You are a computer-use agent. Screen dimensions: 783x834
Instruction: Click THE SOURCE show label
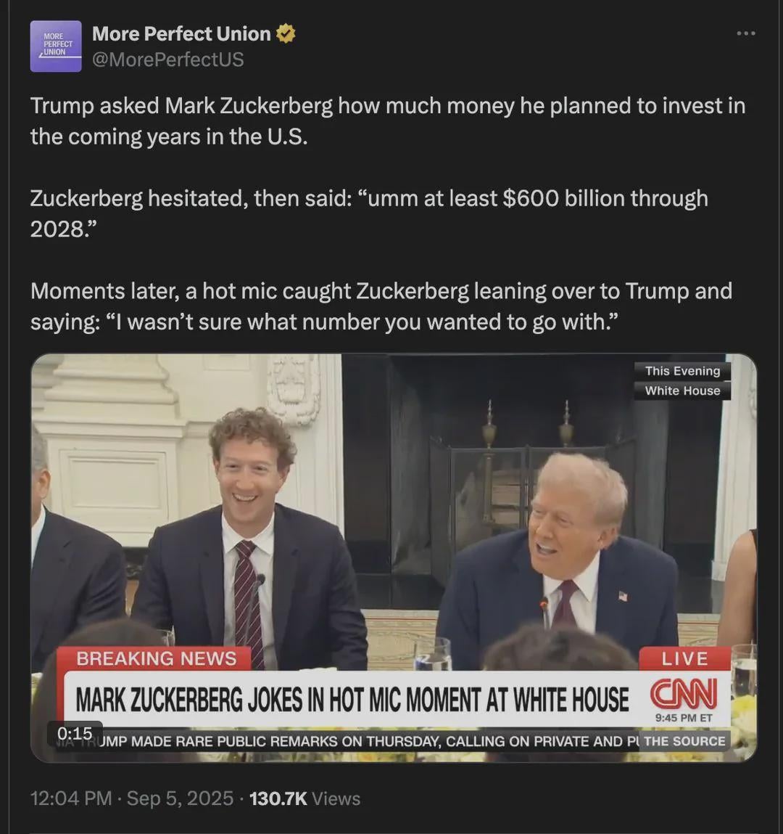pyautogui.click(x=684, y=741)
